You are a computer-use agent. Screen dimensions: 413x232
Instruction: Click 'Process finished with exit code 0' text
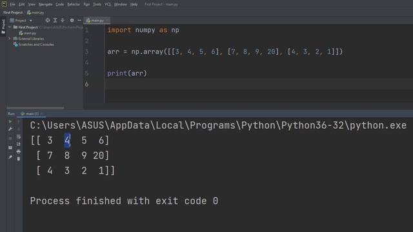click(124, 201)
